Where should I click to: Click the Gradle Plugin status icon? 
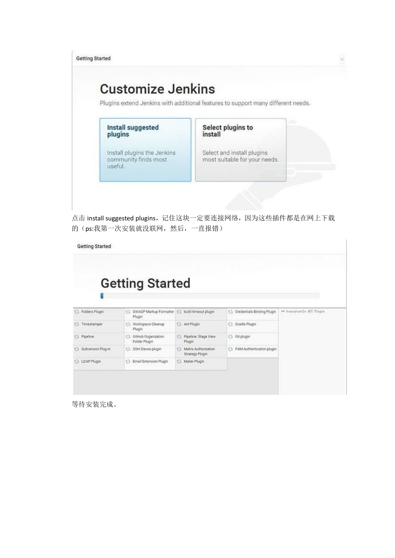(230, 324)
